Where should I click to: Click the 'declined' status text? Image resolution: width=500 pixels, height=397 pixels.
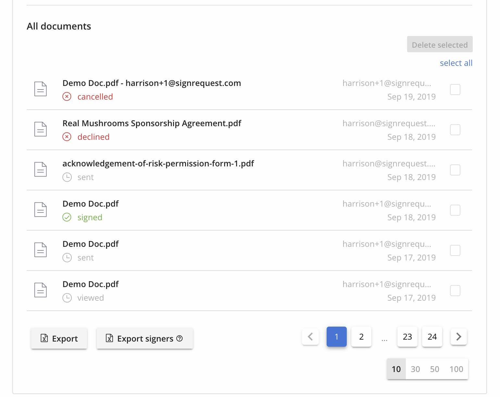tap(94, 137)
